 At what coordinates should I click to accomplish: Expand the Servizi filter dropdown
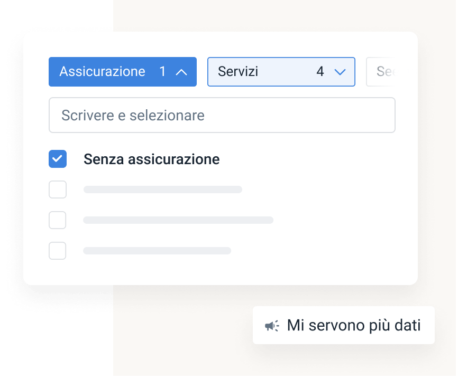(x=281, y=72)
